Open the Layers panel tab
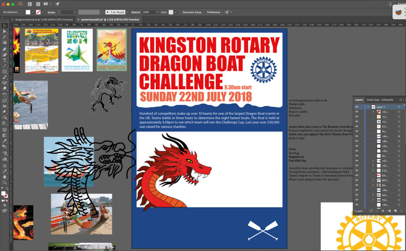 point(359,100)
